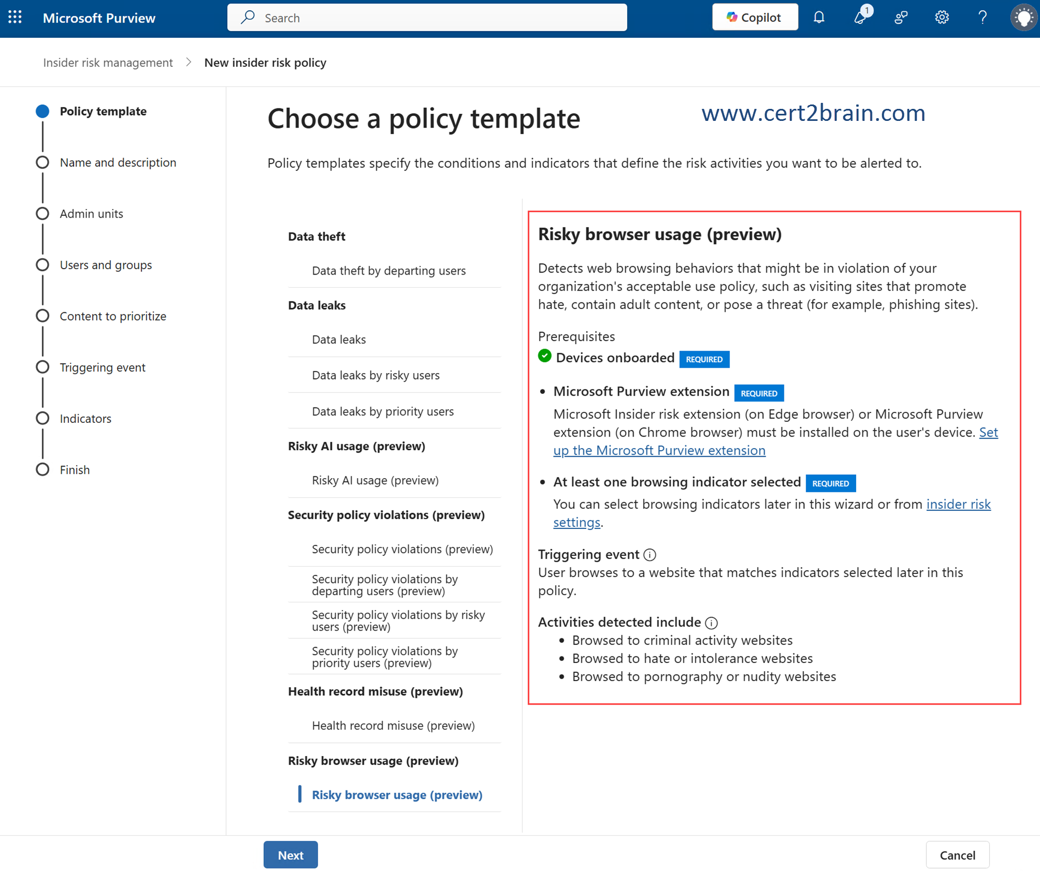Click the Choose a policy template heading
The height and width of the screenshot is (872, 1040).
(x=424, y=119)
